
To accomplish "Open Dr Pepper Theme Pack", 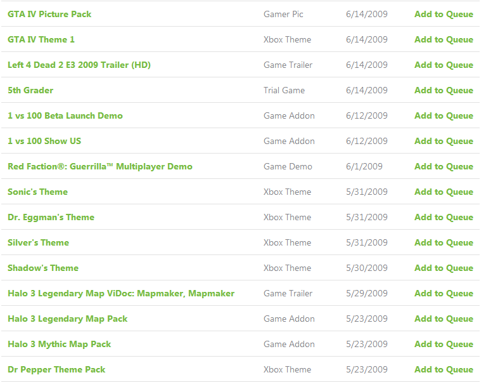I will coord(57,369).
